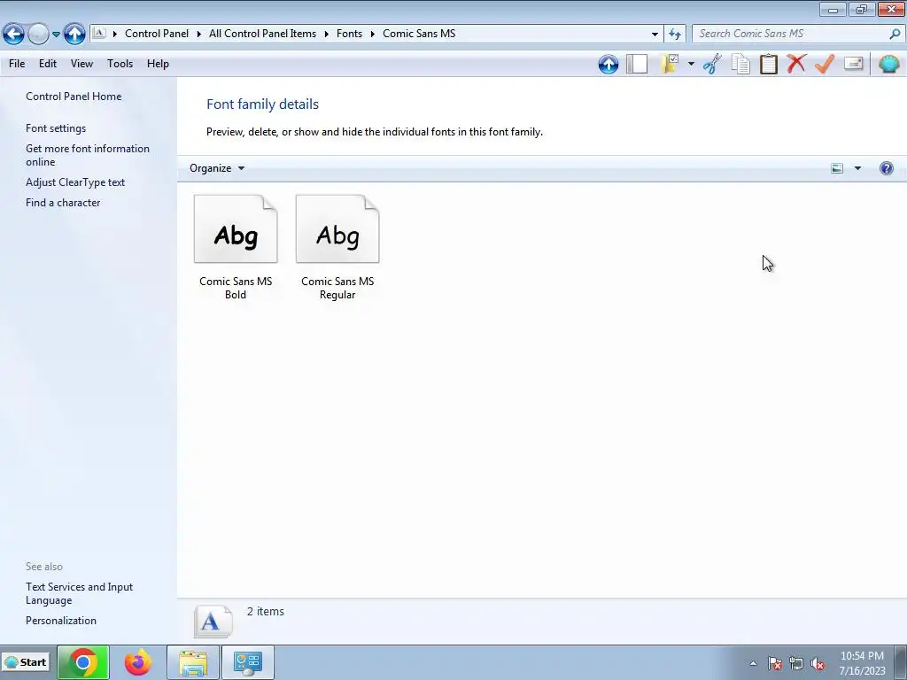Expand the arrow after All Control Panel Items
Screen dimensions: 907x680
[x=326, y=34]
